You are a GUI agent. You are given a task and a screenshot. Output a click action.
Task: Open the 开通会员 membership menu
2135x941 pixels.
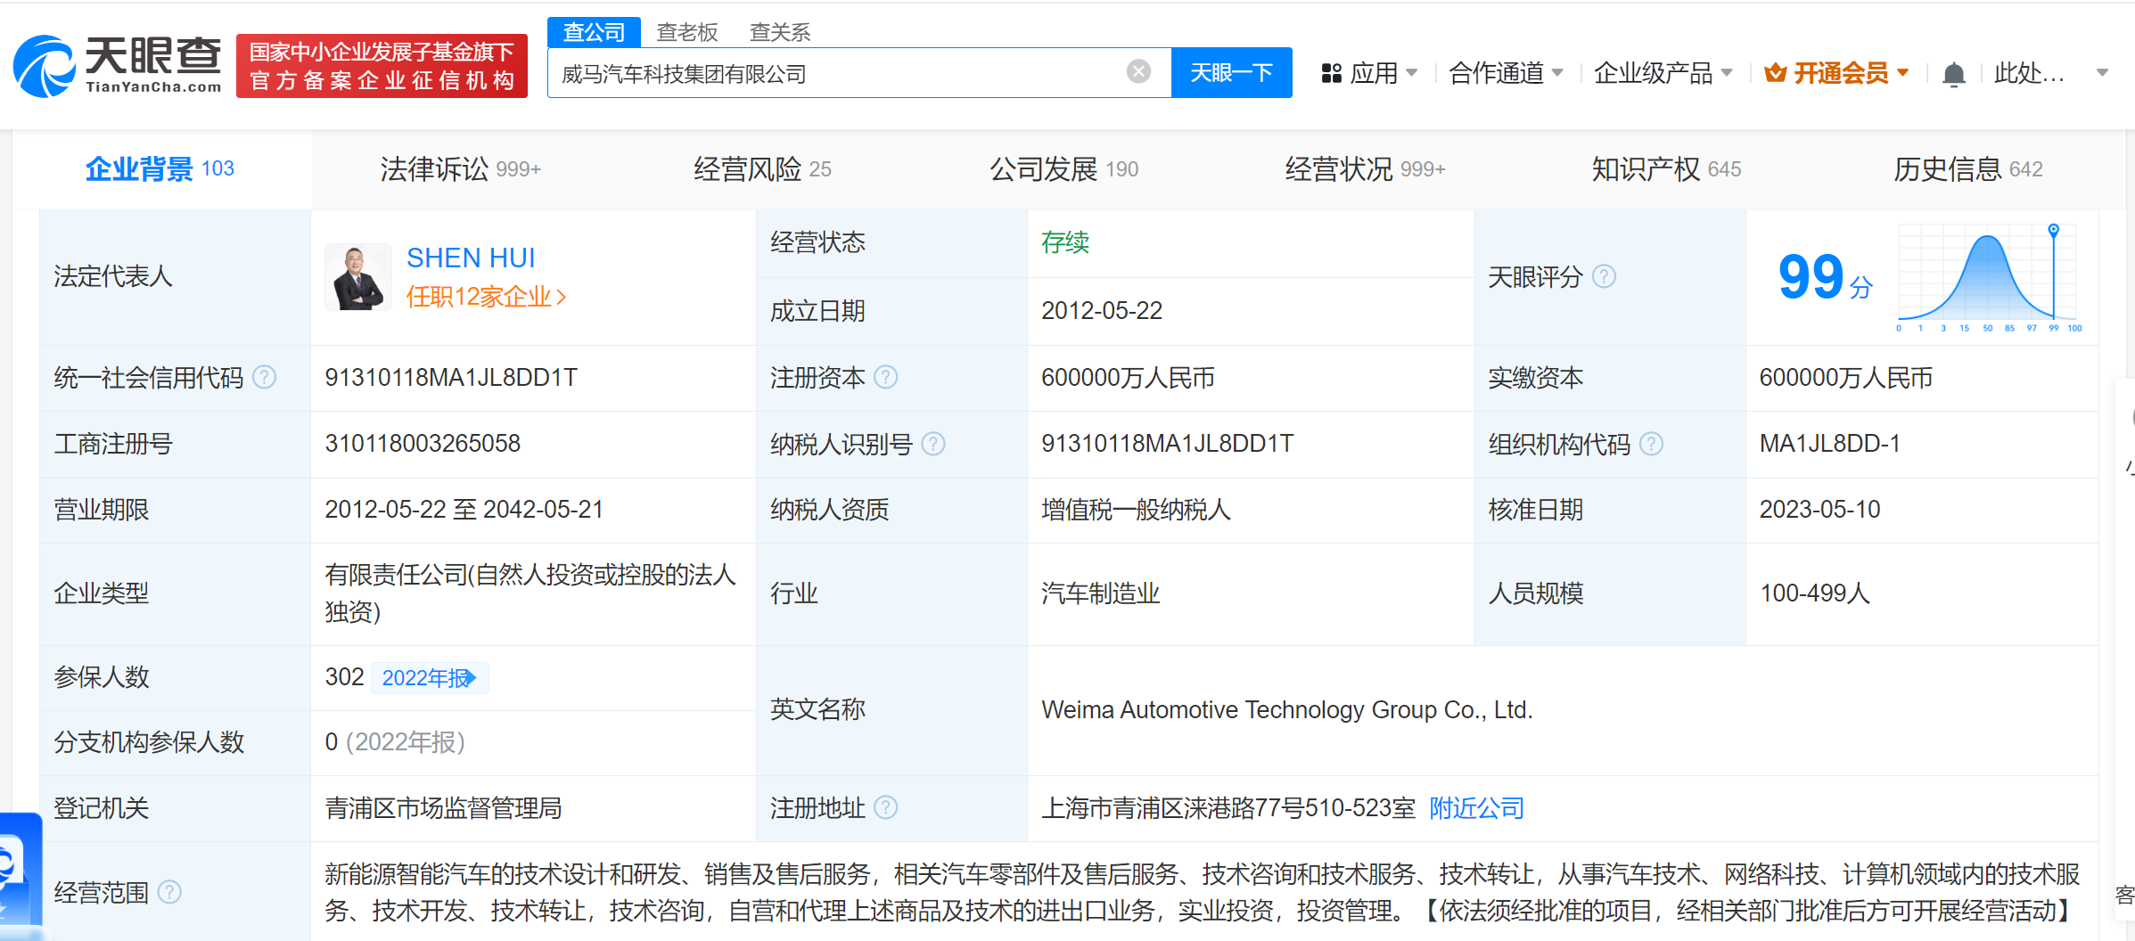(x=1836, y=73)
